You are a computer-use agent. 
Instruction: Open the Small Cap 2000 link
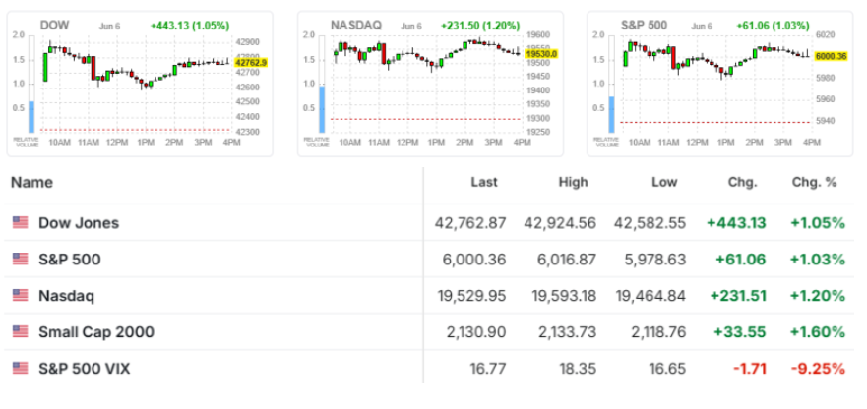(x=96, y=332)
